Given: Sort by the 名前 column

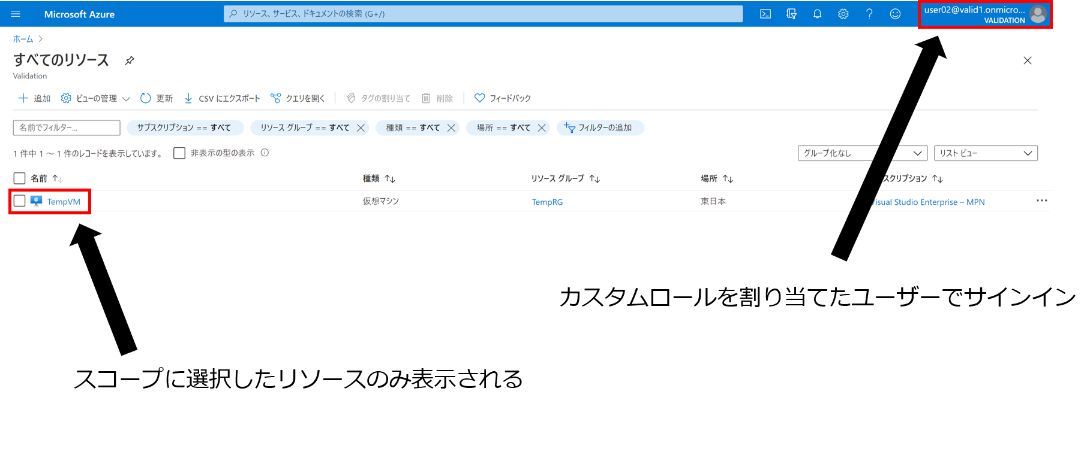Looking at the screenshot, I should (47, 178).
